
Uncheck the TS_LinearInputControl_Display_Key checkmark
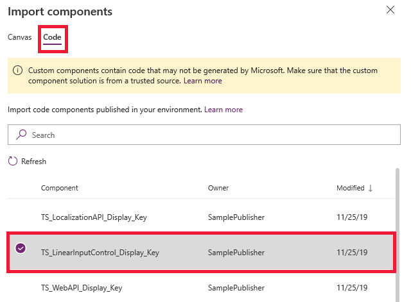[21, 248]
